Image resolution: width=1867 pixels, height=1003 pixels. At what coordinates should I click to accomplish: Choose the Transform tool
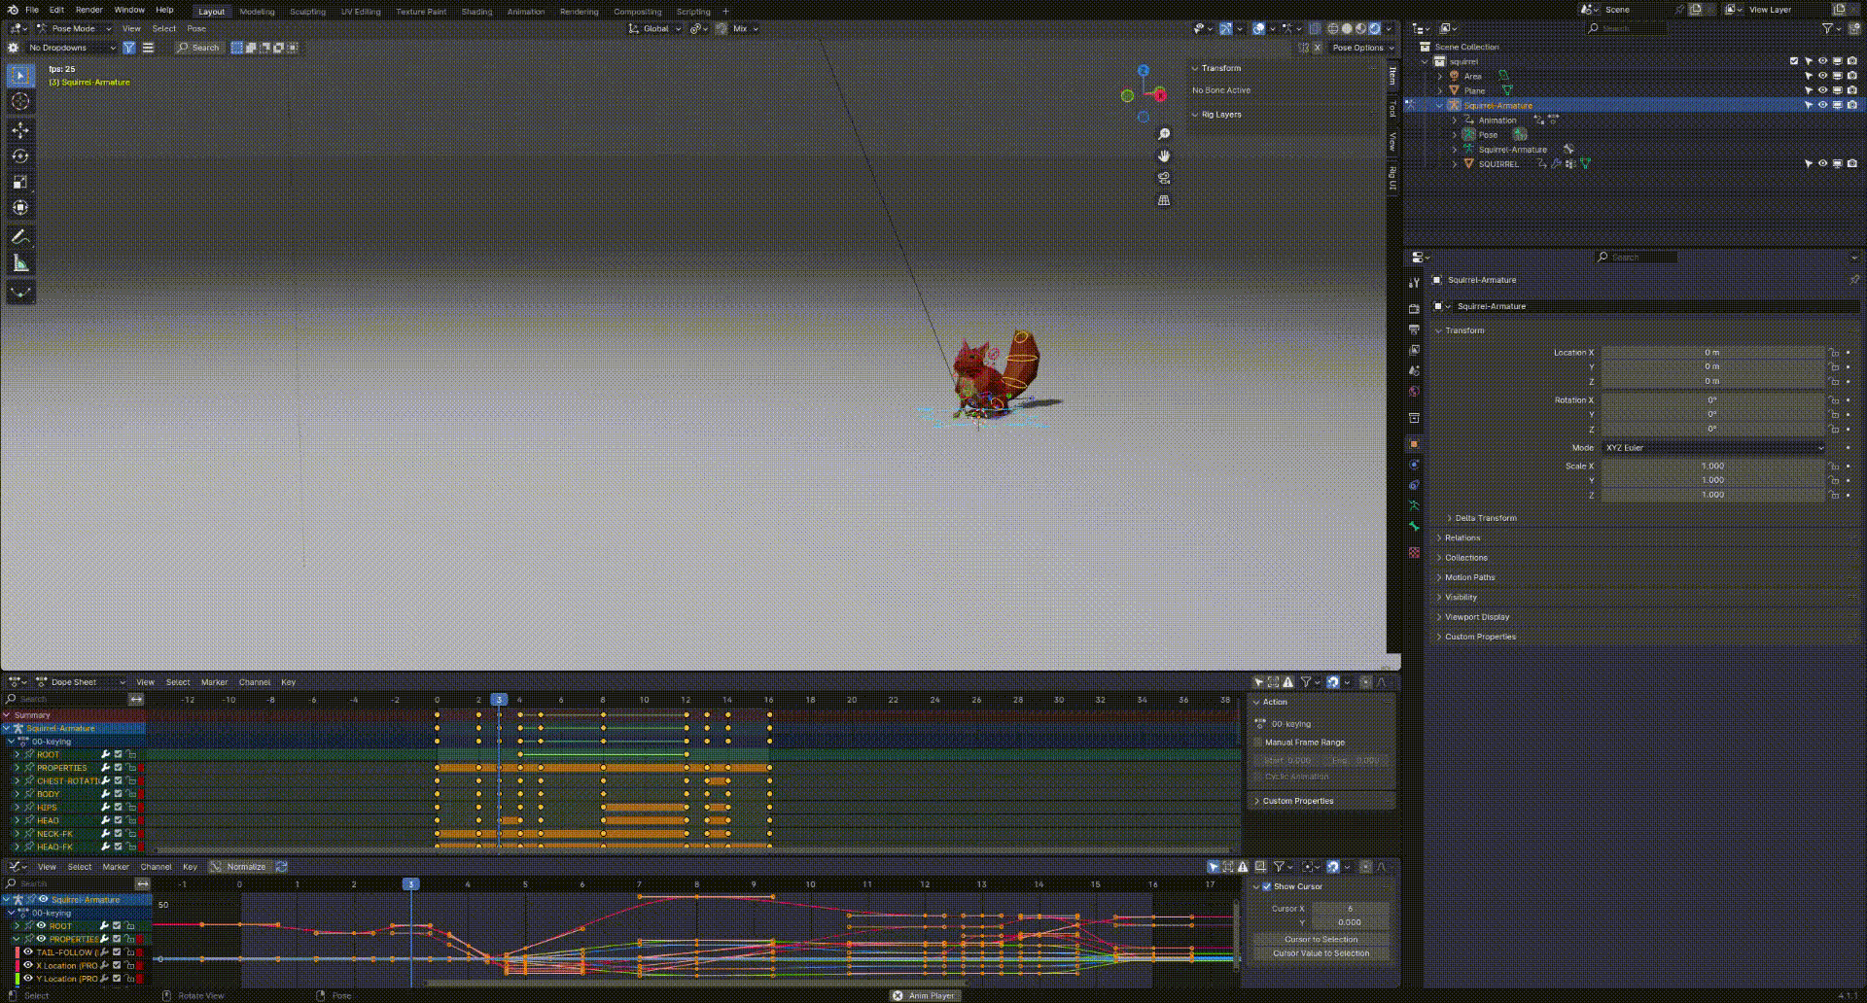20,207
